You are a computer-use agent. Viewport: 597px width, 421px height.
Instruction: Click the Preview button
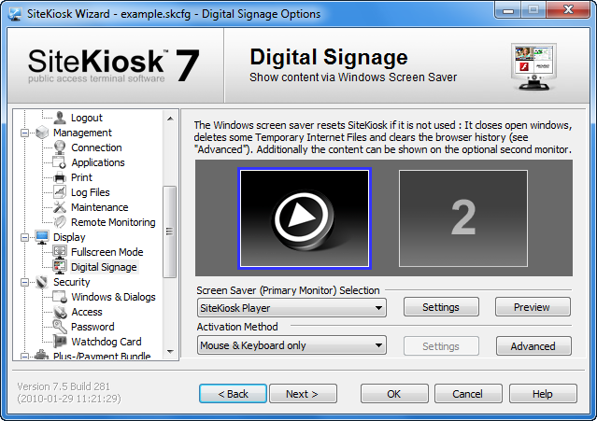533,307
